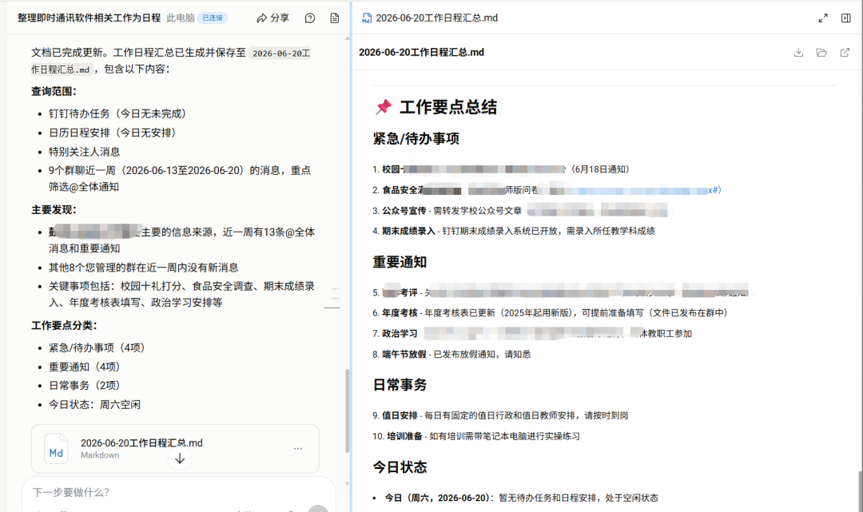Click bullet 日历日程安排（今日无安排）

coord(114,133)
